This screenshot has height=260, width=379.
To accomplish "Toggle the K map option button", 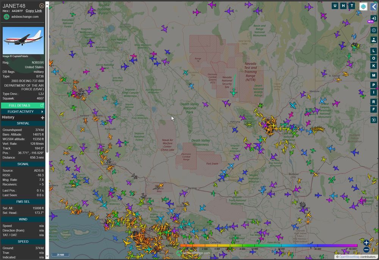I will click(374, 66).
